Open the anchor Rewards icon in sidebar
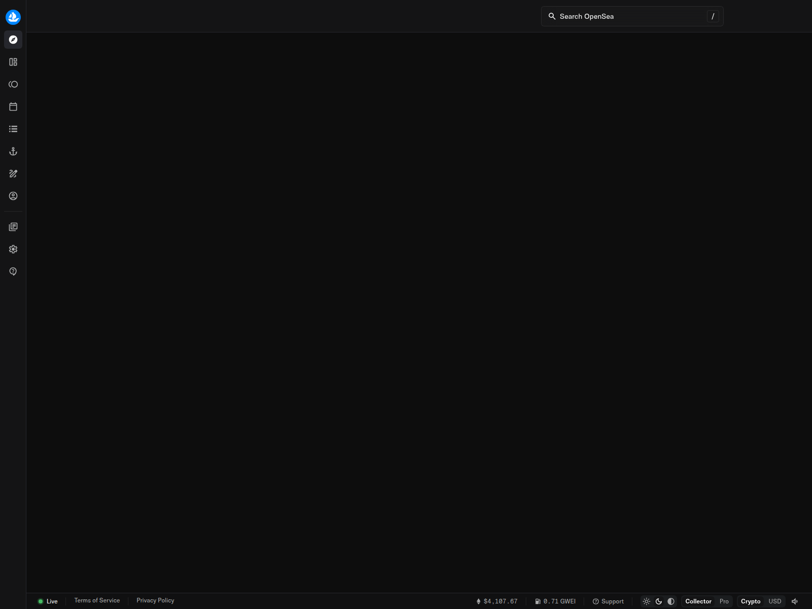812x609 pixels. (x=13, y=151)
